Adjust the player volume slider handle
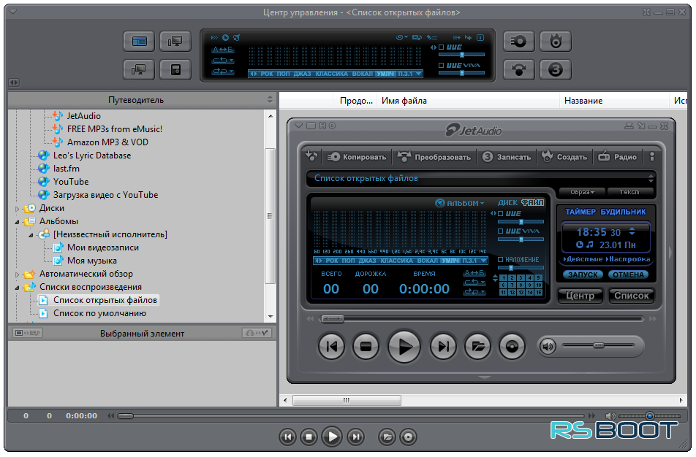696x457 pixels. coord(598,345)
